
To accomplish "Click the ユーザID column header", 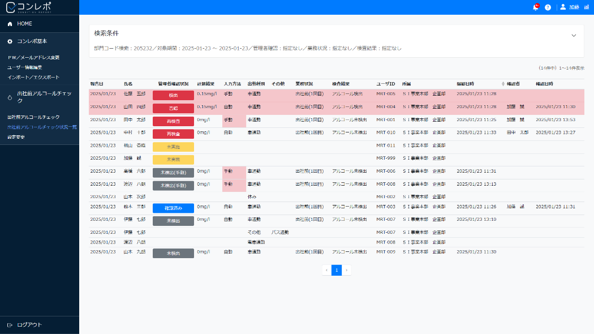I will click(386, 84).
